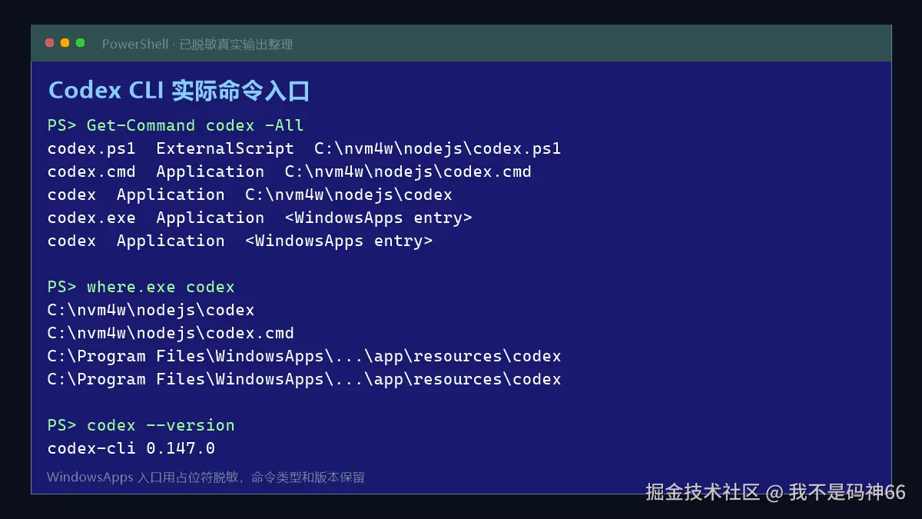
Task: Click the 'Get-Command codex -All' command line
Action: point(176,125)
